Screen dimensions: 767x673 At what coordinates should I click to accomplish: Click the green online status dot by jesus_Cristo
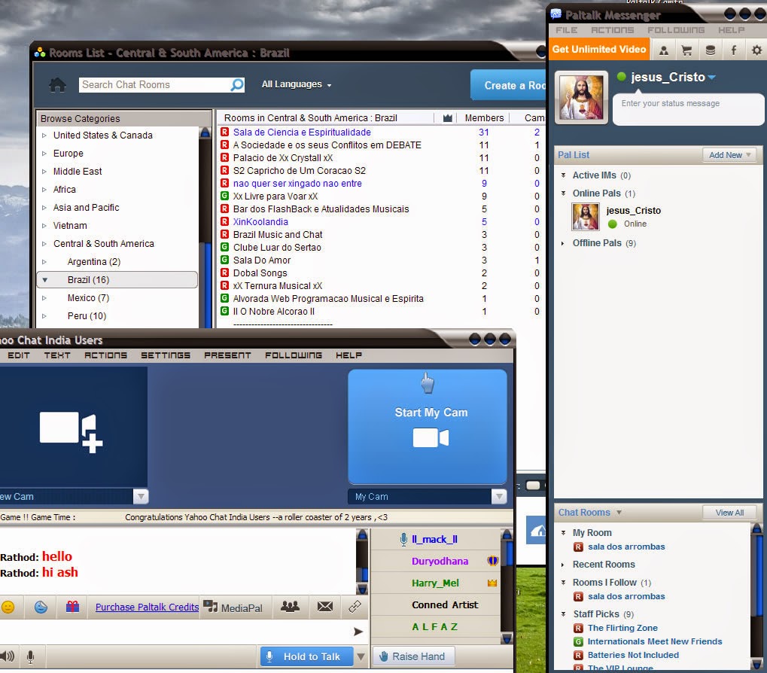pos(622,76)
